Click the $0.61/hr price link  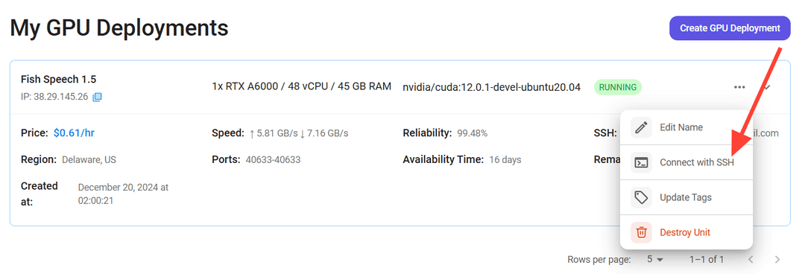pos(74,133)
